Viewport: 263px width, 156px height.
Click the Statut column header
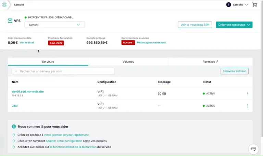click(206, 82)
